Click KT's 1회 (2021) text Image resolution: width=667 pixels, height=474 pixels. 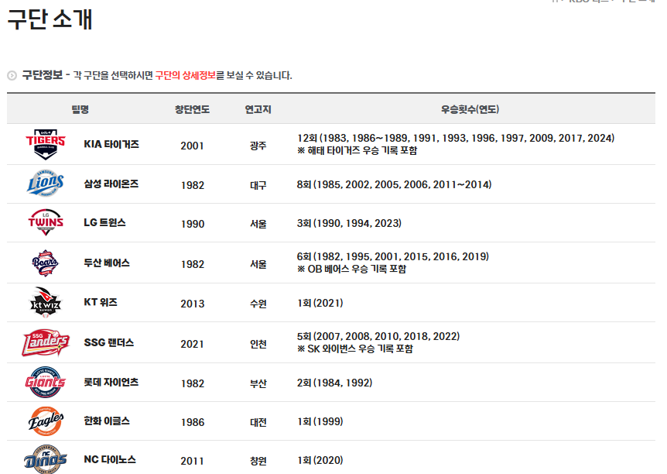click(320, 303)
